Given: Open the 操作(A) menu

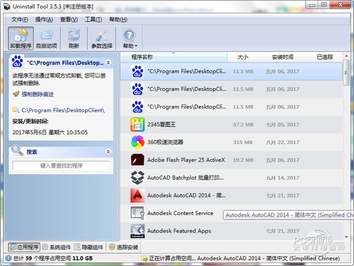Looking at the screenshot, I should [44, 20].
